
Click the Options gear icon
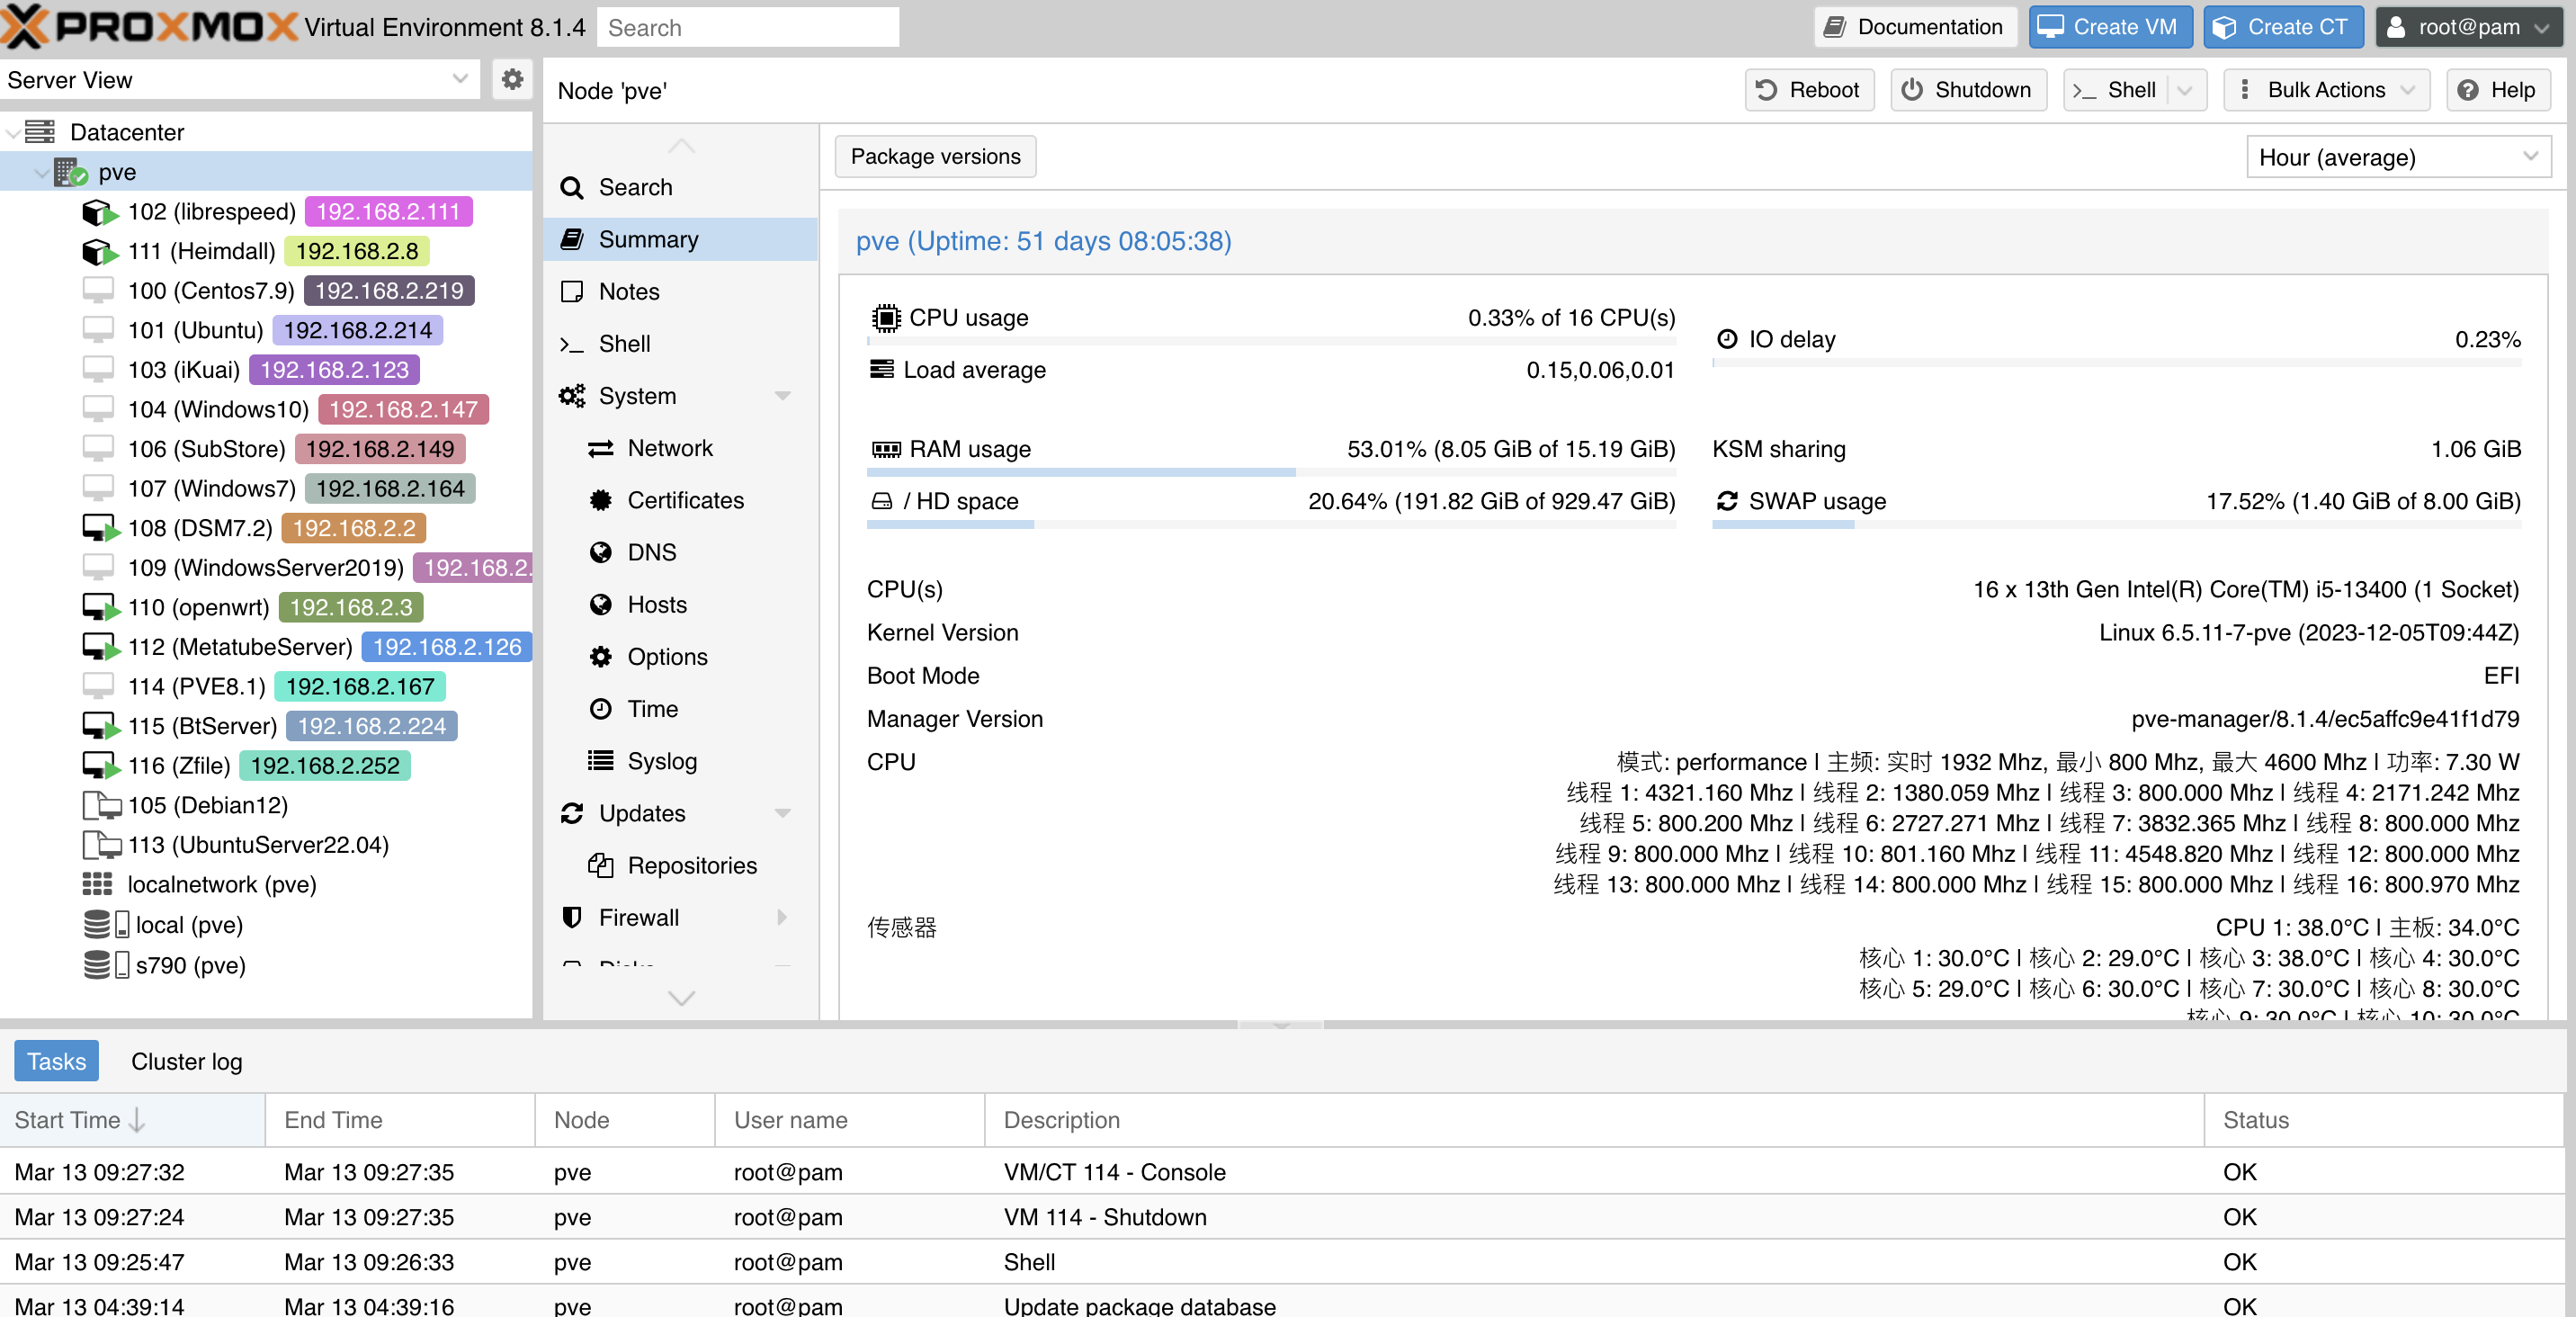point(600,657)
